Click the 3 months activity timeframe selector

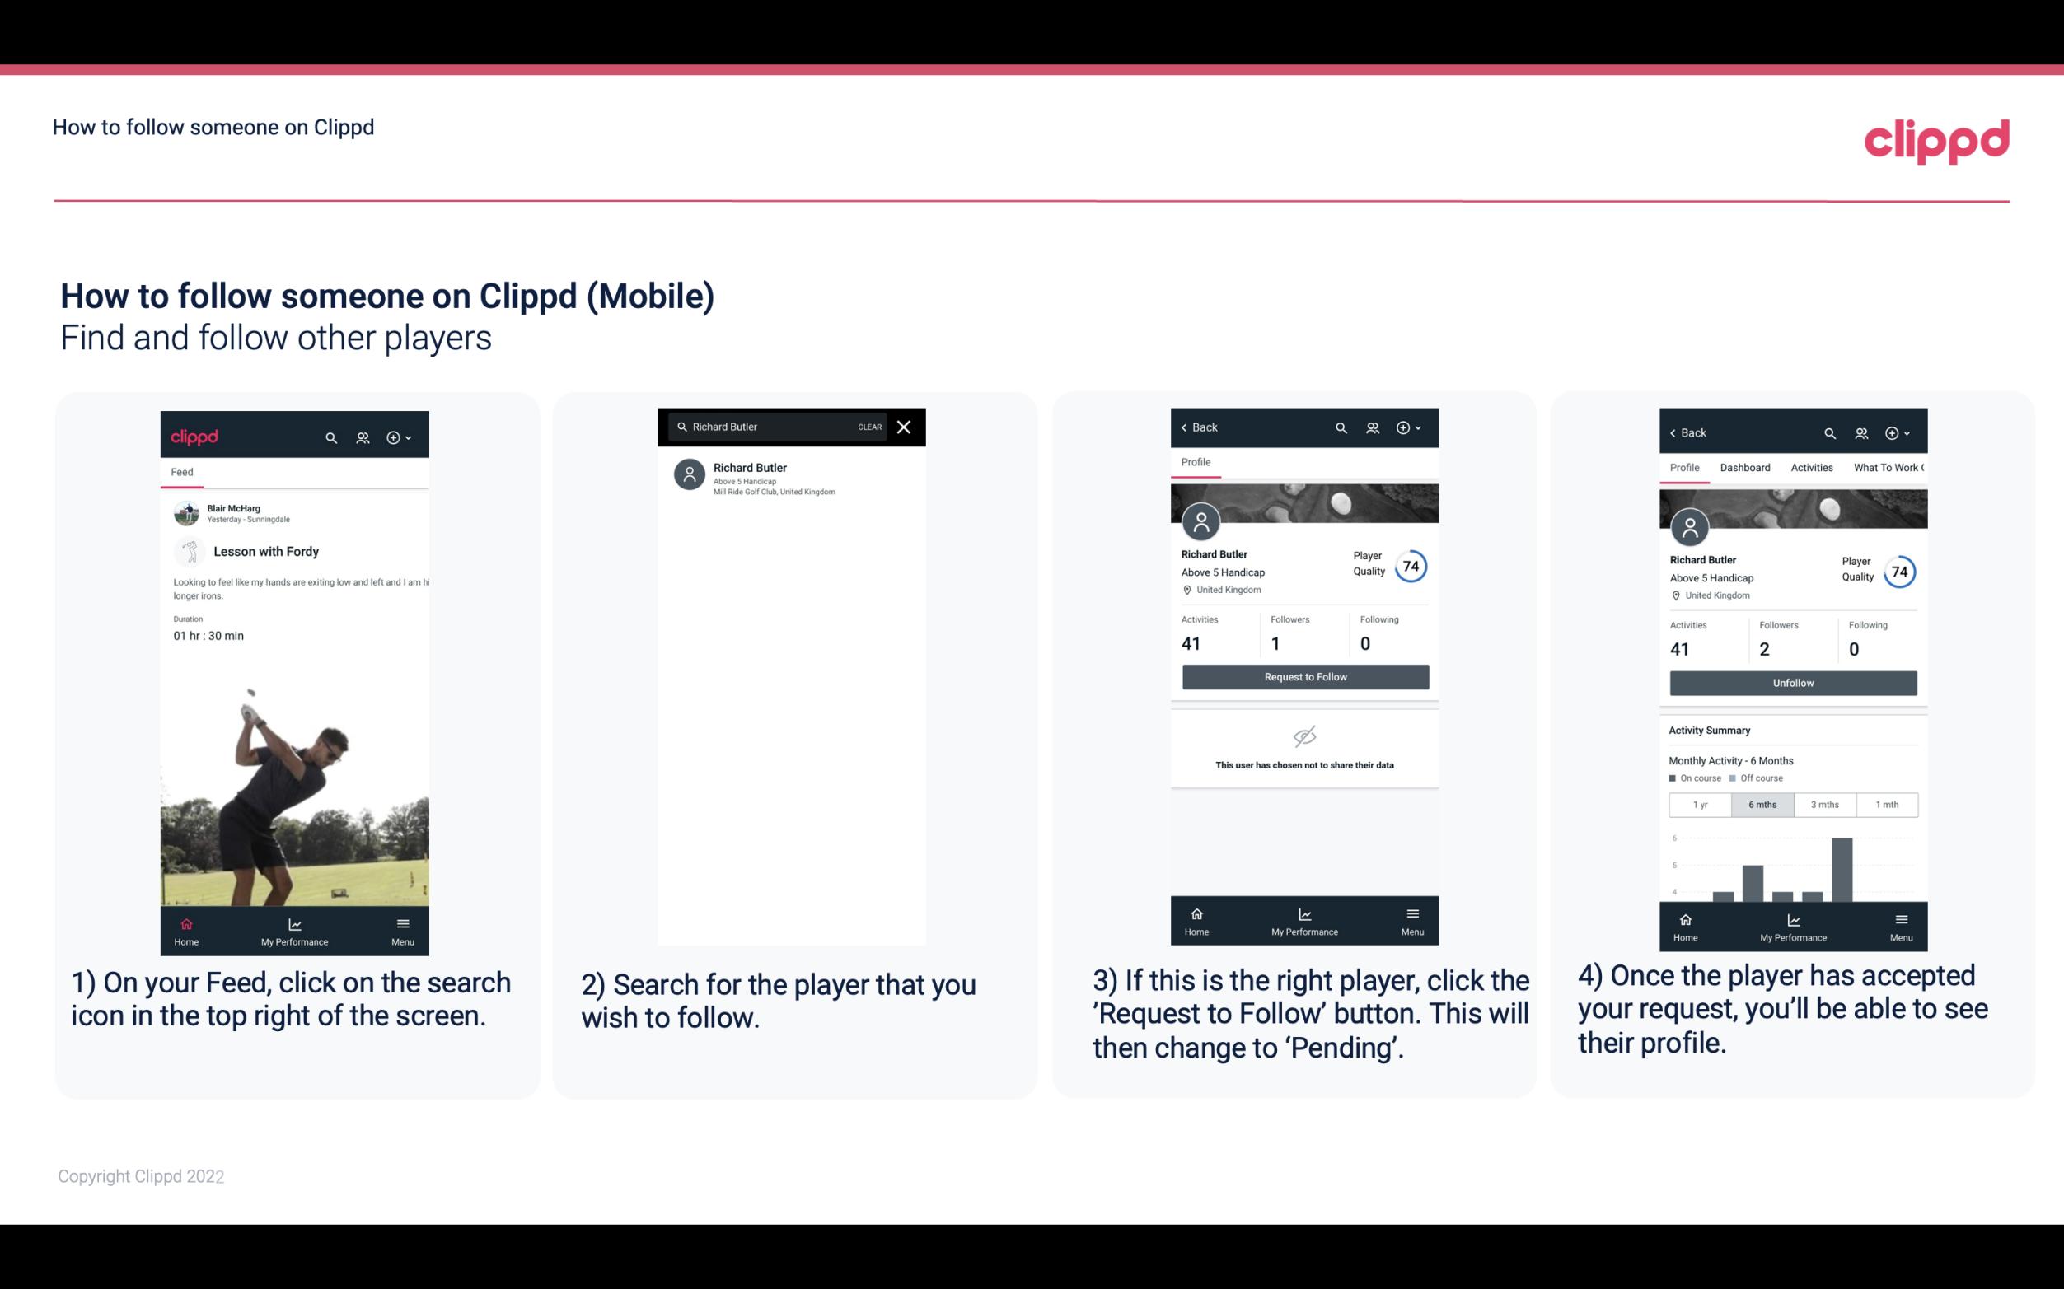(x=1823, y=803)
